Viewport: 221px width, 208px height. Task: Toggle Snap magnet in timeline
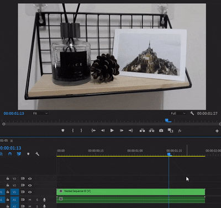(10, 154)
